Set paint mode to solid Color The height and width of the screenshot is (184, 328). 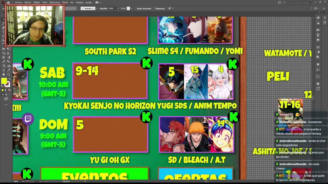(3, 90)
